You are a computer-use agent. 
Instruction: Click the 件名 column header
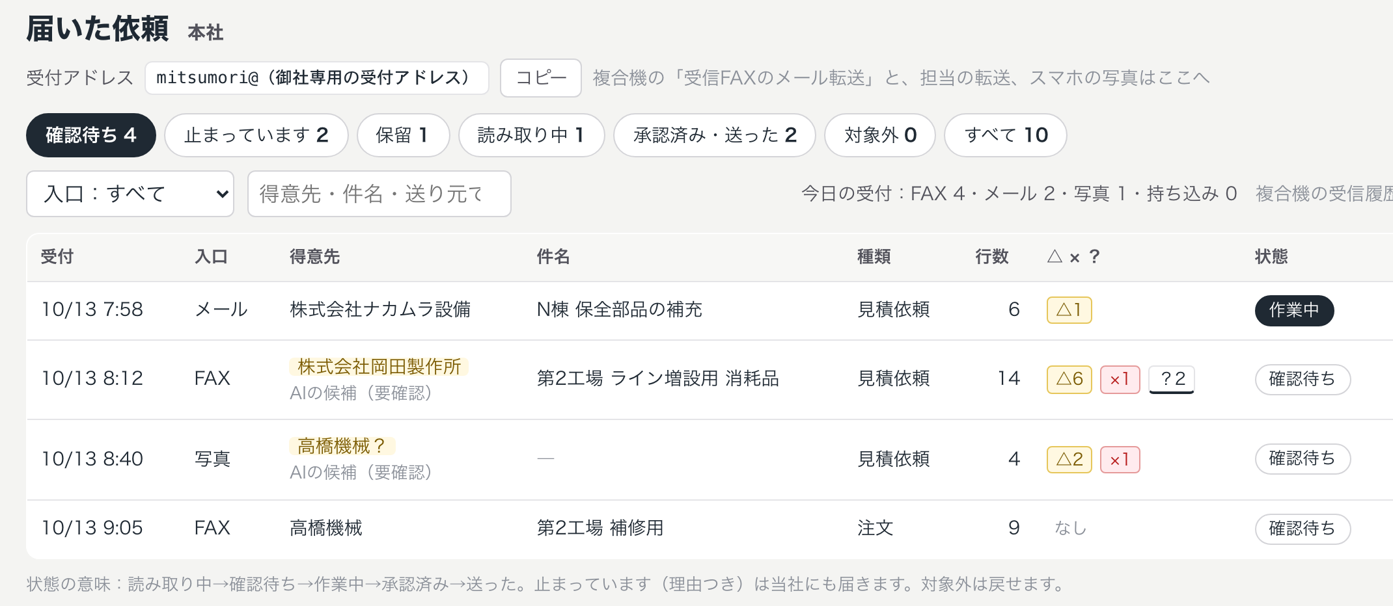(553, 257)
